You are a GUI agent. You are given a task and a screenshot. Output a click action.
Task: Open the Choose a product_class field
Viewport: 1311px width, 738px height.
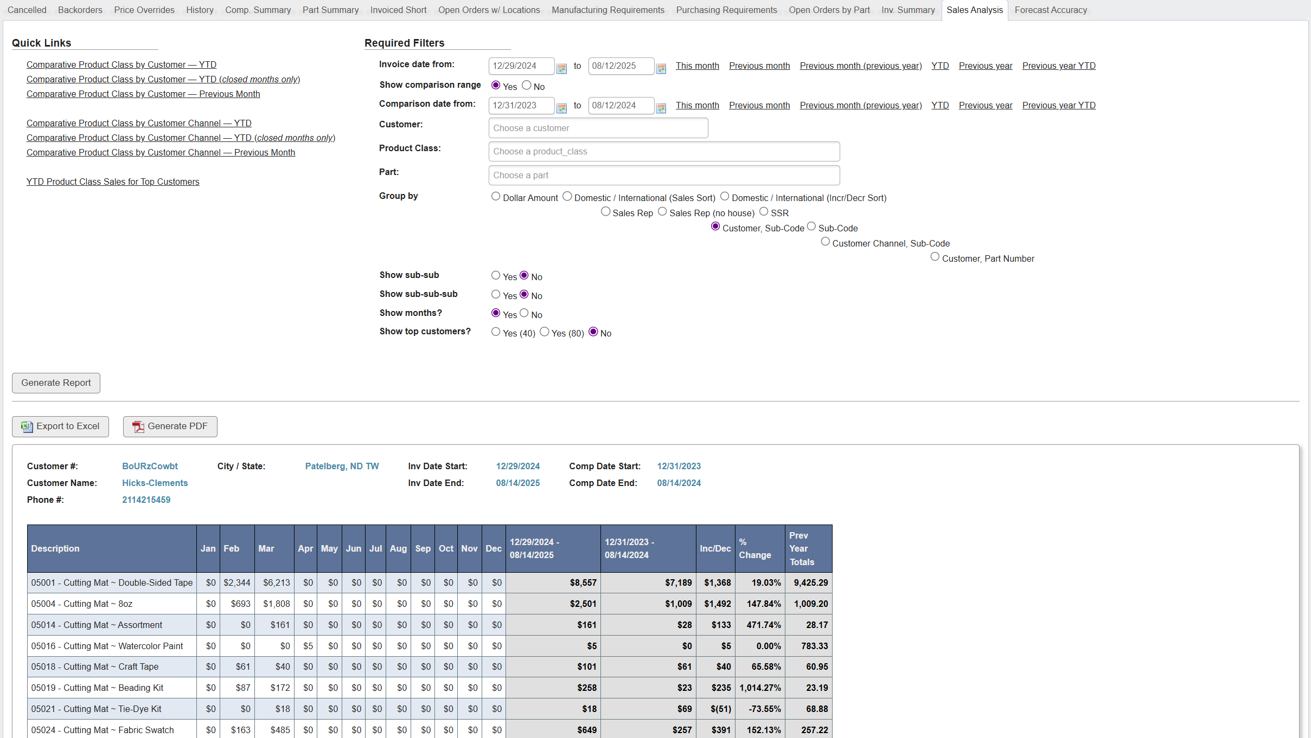pyautogui.click(x=663, y=151)
